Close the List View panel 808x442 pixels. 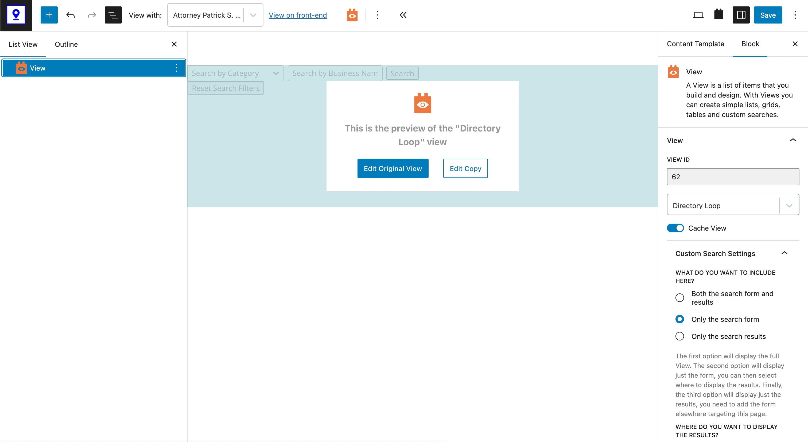coord(174,44)
